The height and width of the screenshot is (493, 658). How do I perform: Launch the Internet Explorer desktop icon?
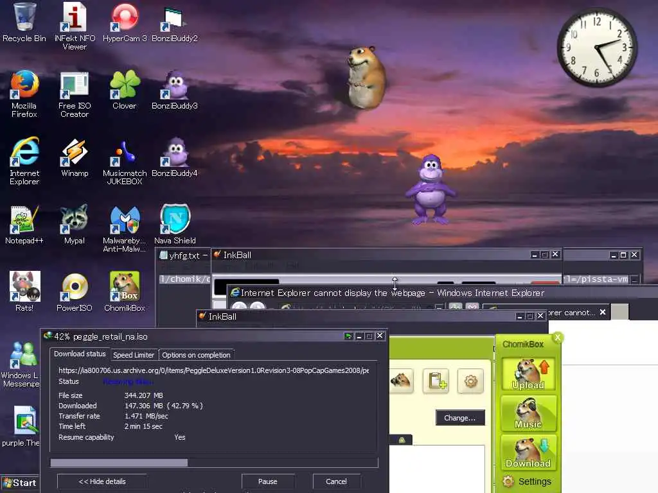coord(24,161)
